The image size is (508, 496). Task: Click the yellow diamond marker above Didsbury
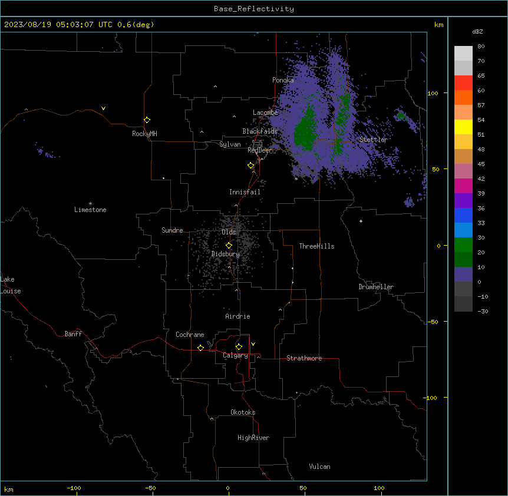[229, 246]
